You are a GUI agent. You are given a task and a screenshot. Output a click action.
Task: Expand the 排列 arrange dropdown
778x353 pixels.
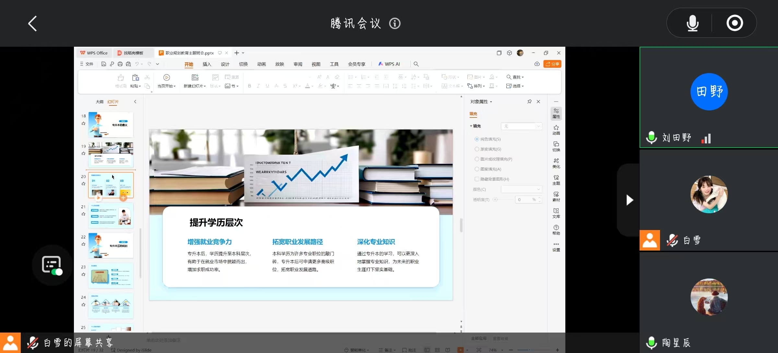coord(484,86)
